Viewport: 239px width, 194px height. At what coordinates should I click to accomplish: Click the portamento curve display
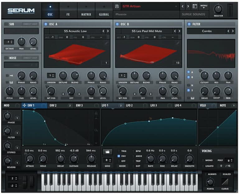tap(225, 182)
